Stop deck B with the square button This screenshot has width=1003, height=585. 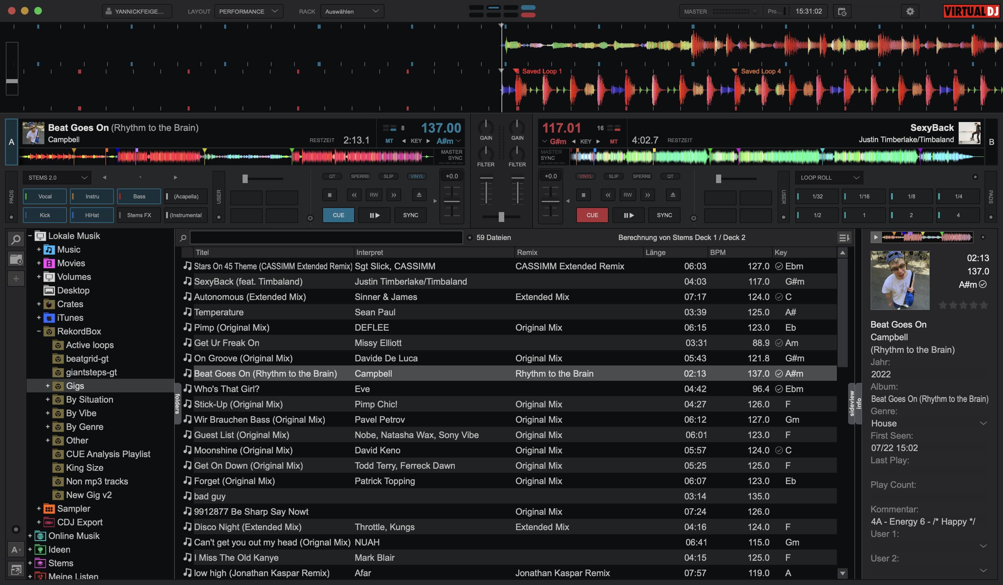[583, 195]
